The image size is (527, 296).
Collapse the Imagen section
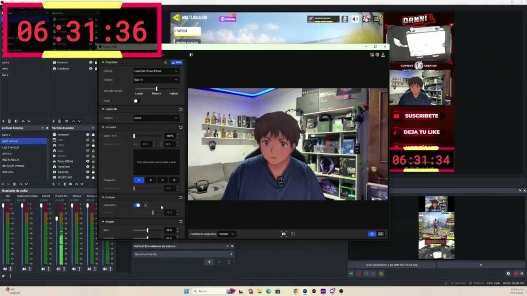103,222
